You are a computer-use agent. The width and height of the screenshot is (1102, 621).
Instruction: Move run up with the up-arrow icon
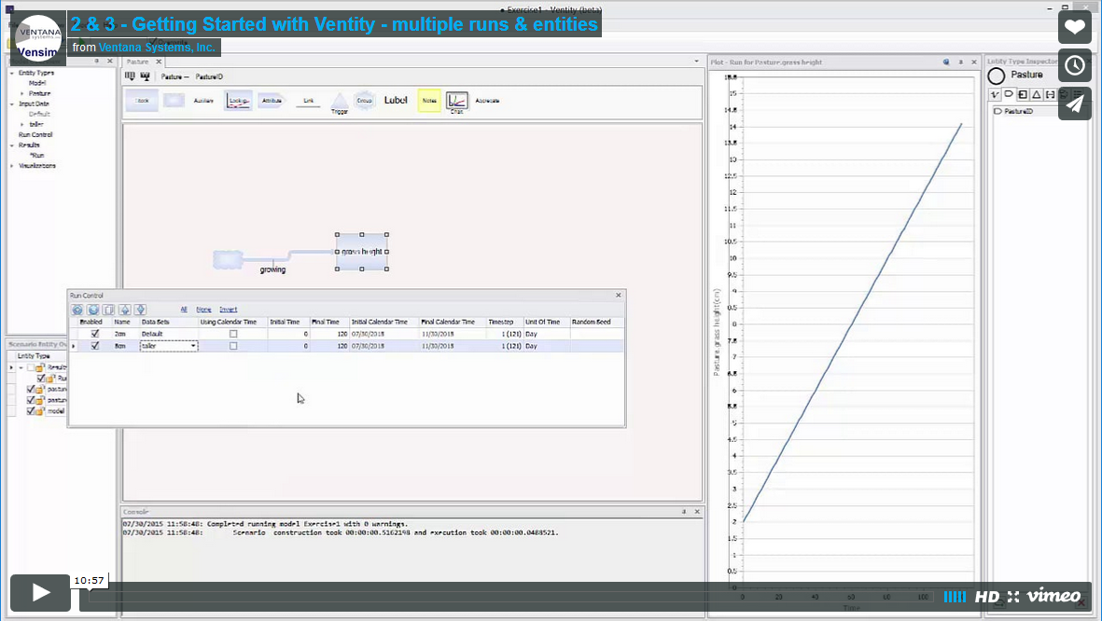(x=124, y=310)
